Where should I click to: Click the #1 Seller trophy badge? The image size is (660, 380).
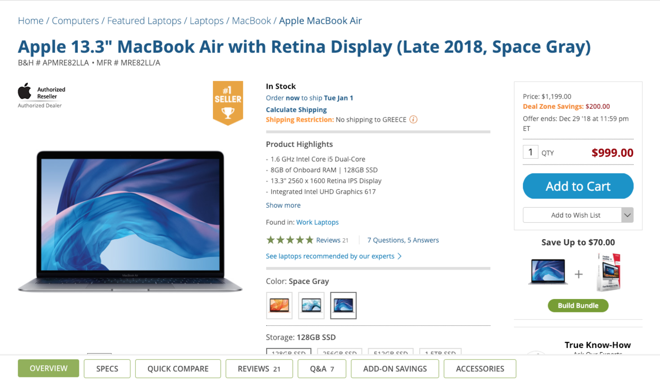tap(228, 103)
